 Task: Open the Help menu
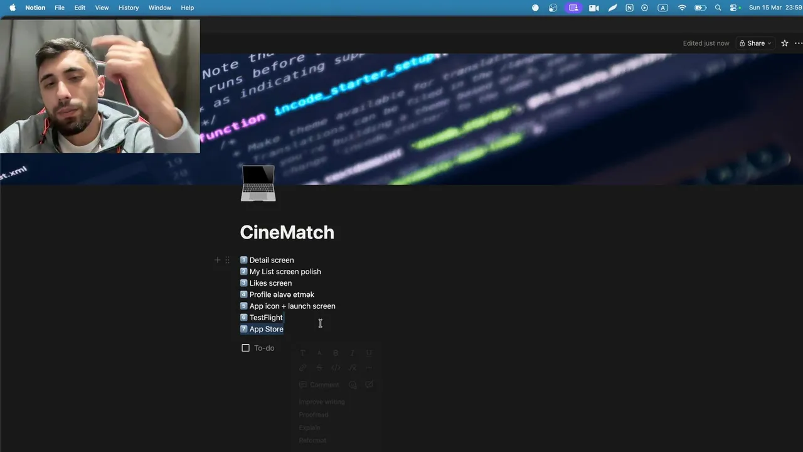point(187,8)
